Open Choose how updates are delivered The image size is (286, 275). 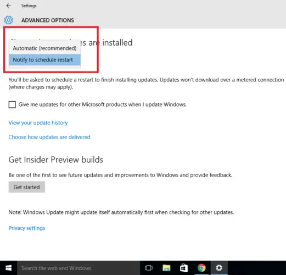click(49, 137)
